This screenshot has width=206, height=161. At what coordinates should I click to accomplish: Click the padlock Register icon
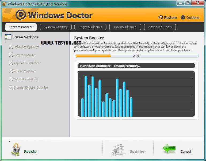click(x=16, y=150)
